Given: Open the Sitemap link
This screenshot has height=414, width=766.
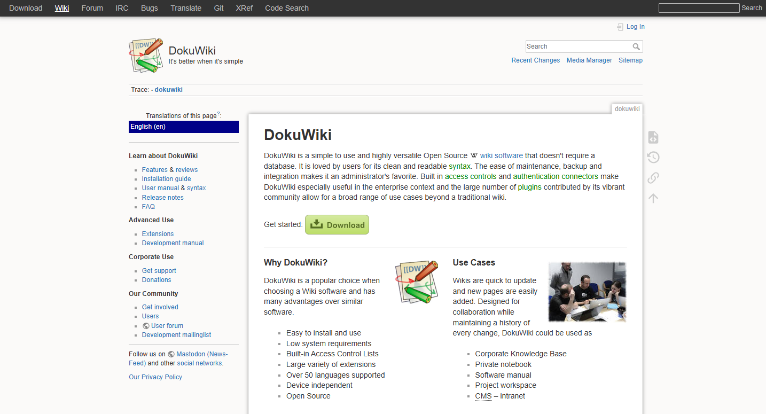Looking at the screenshot, I should pyautogui.click(x=630, y=60).
